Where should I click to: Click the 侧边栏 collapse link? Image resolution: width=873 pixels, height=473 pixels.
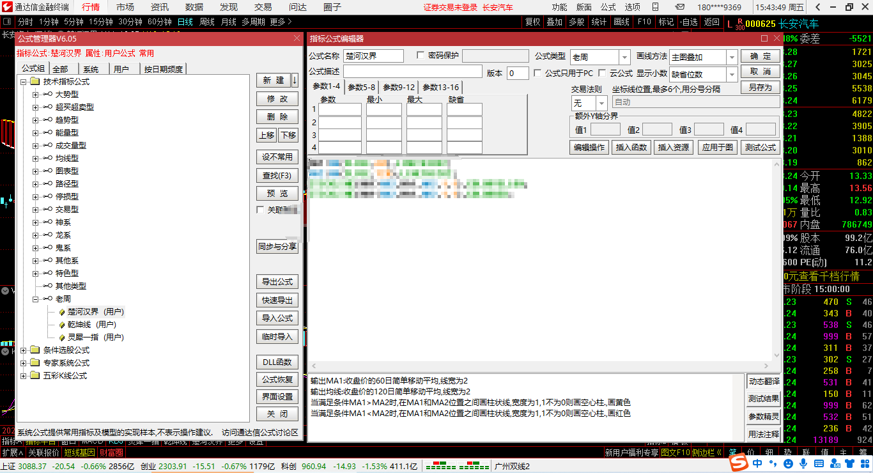coord(707,453)
